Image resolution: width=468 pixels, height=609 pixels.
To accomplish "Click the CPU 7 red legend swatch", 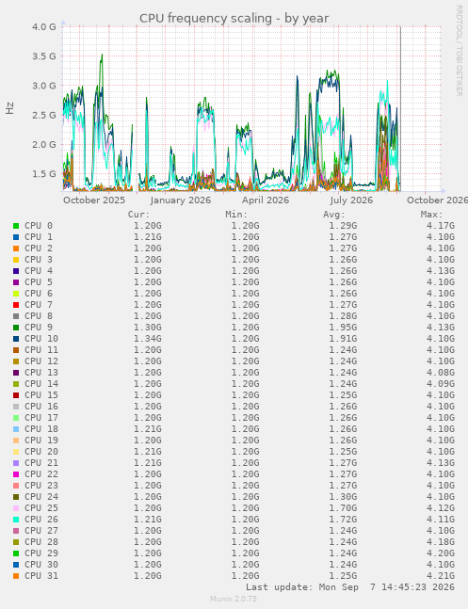I will click(x=16, y=305).
